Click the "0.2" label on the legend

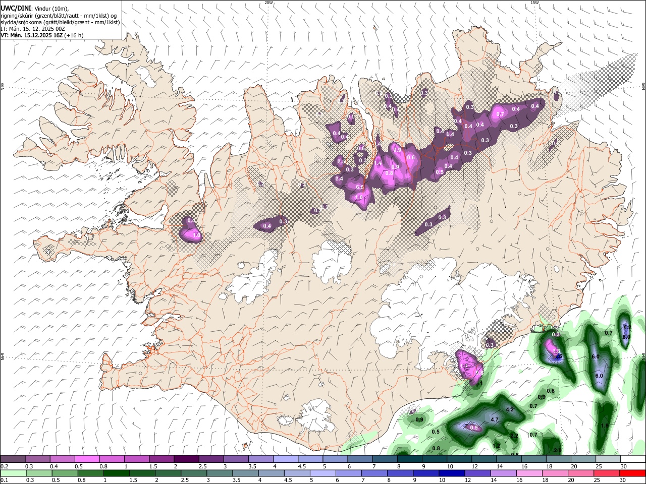[x=4, y=466]
